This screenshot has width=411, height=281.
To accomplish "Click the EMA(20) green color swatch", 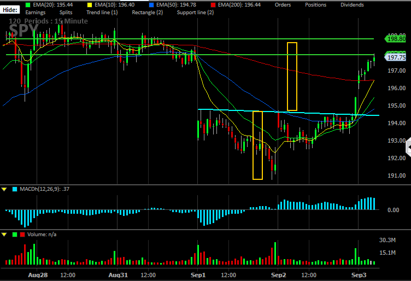I will tap(28, 5).
